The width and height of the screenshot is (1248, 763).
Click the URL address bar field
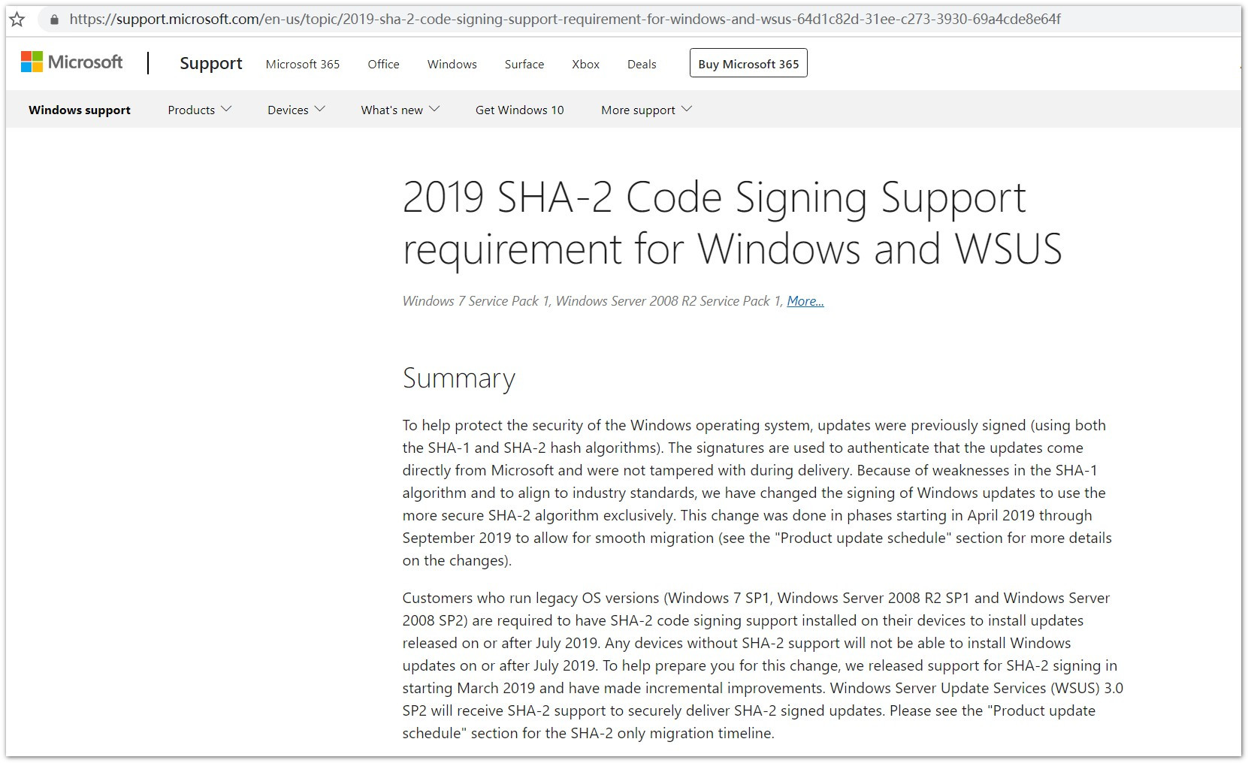click(565, 20)
